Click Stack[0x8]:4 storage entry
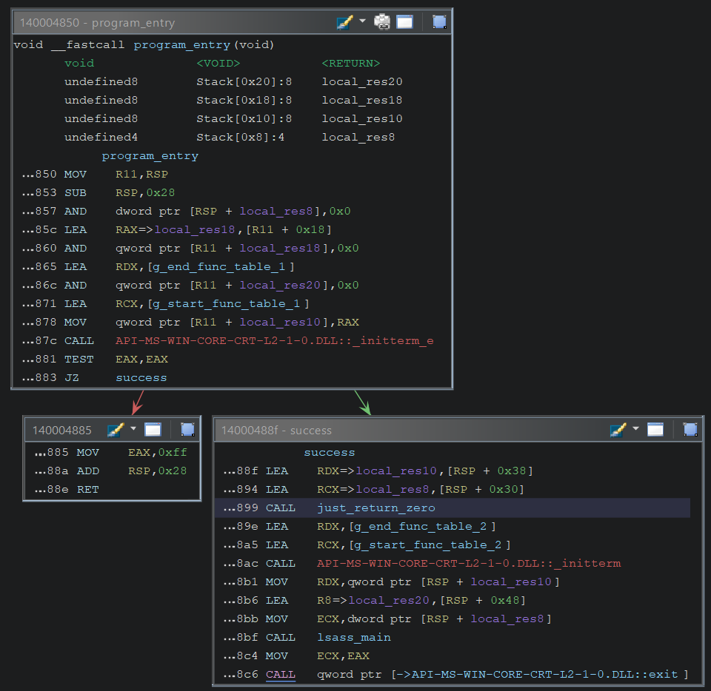 point(240,137)
